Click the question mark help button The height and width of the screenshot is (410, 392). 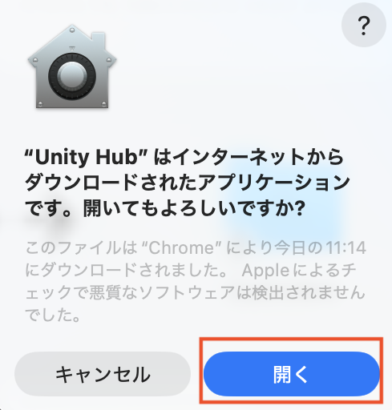[364, 25]
